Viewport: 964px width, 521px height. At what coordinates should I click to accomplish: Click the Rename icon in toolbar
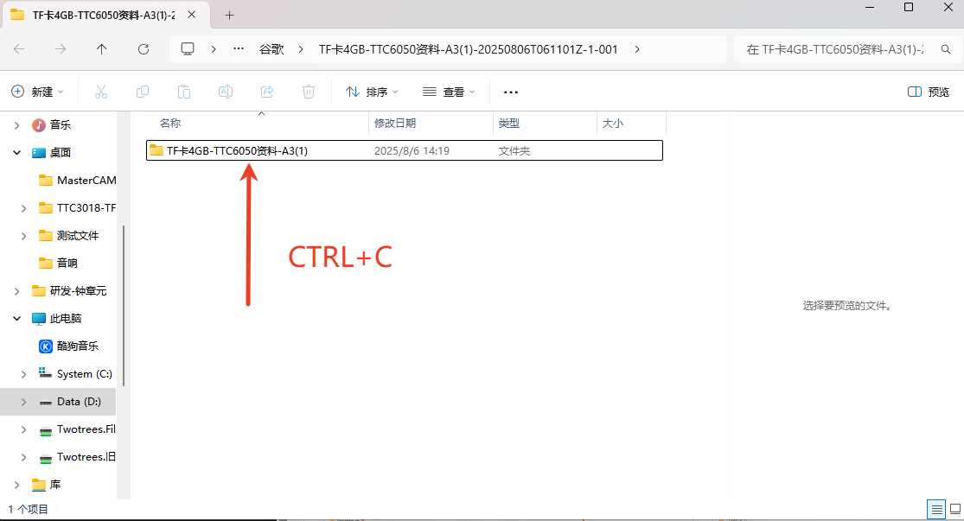pos(225,92)
